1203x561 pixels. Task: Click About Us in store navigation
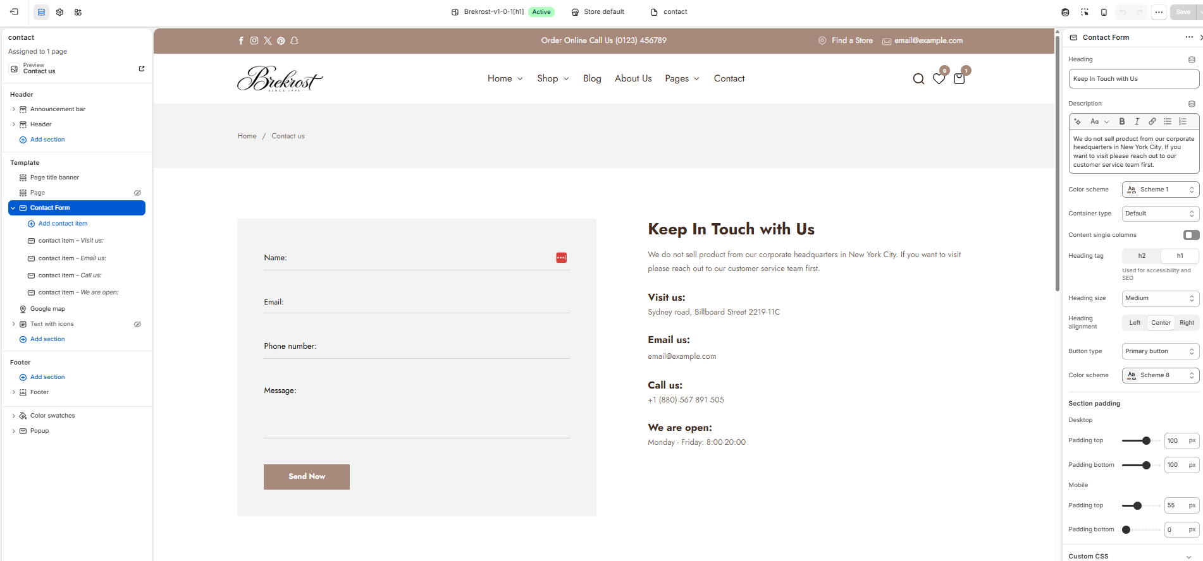tap(633, 78)
